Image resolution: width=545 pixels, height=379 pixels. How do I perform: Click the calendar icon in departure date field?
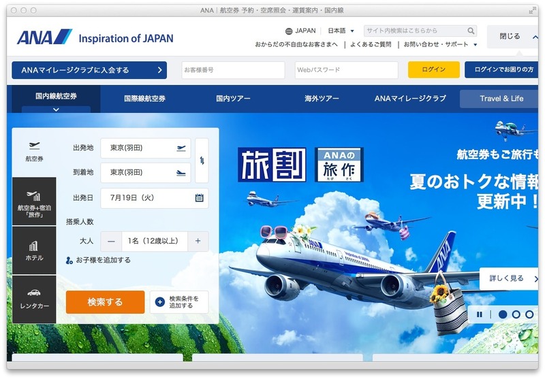(199, 198)
